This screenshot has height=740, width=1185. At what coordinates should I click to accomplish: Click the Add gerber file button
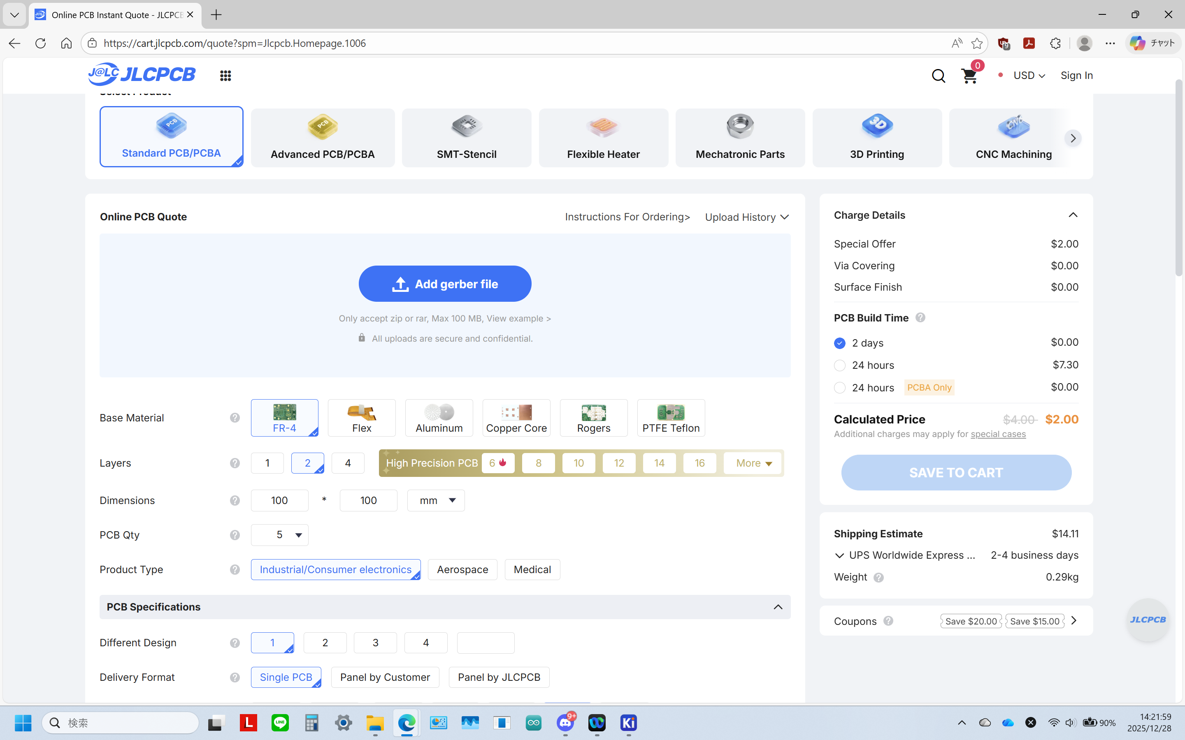coord(445,284)
